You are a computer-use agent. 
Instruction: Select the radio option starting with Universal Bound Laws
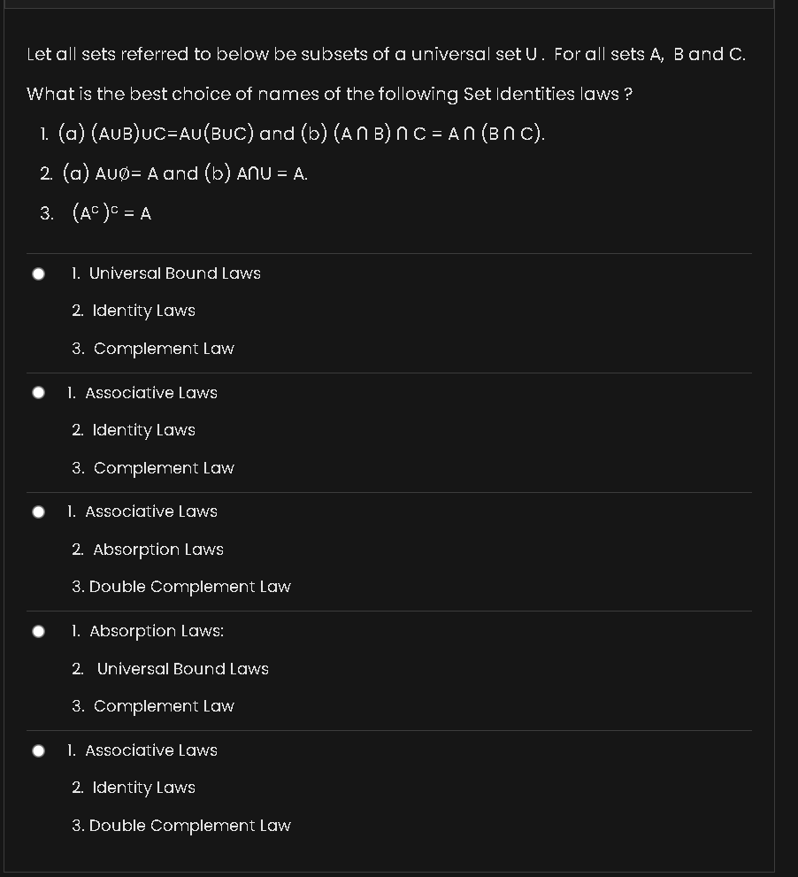(x=39, y=273)
